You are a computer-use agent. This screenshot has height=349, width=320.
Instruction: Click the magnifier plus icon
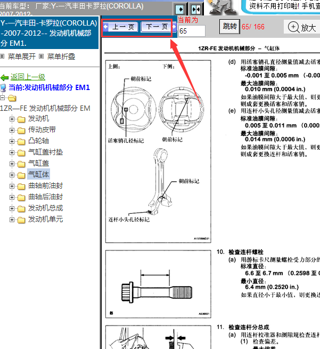[293, 27]
